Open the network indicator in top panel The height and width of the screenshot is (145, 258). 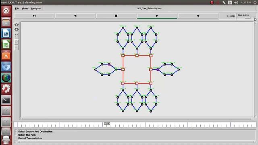point(224,2)
